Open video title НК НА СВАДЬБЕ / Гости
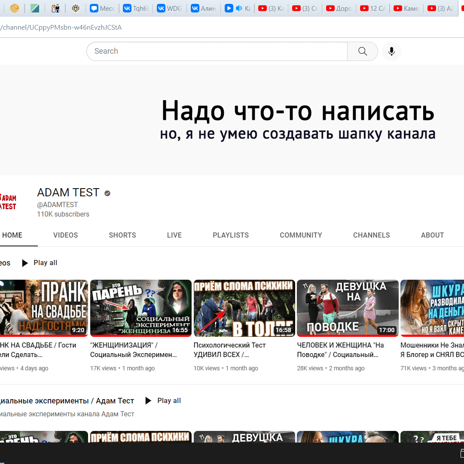Screen dimensions: 464x464 click(38, 350)
